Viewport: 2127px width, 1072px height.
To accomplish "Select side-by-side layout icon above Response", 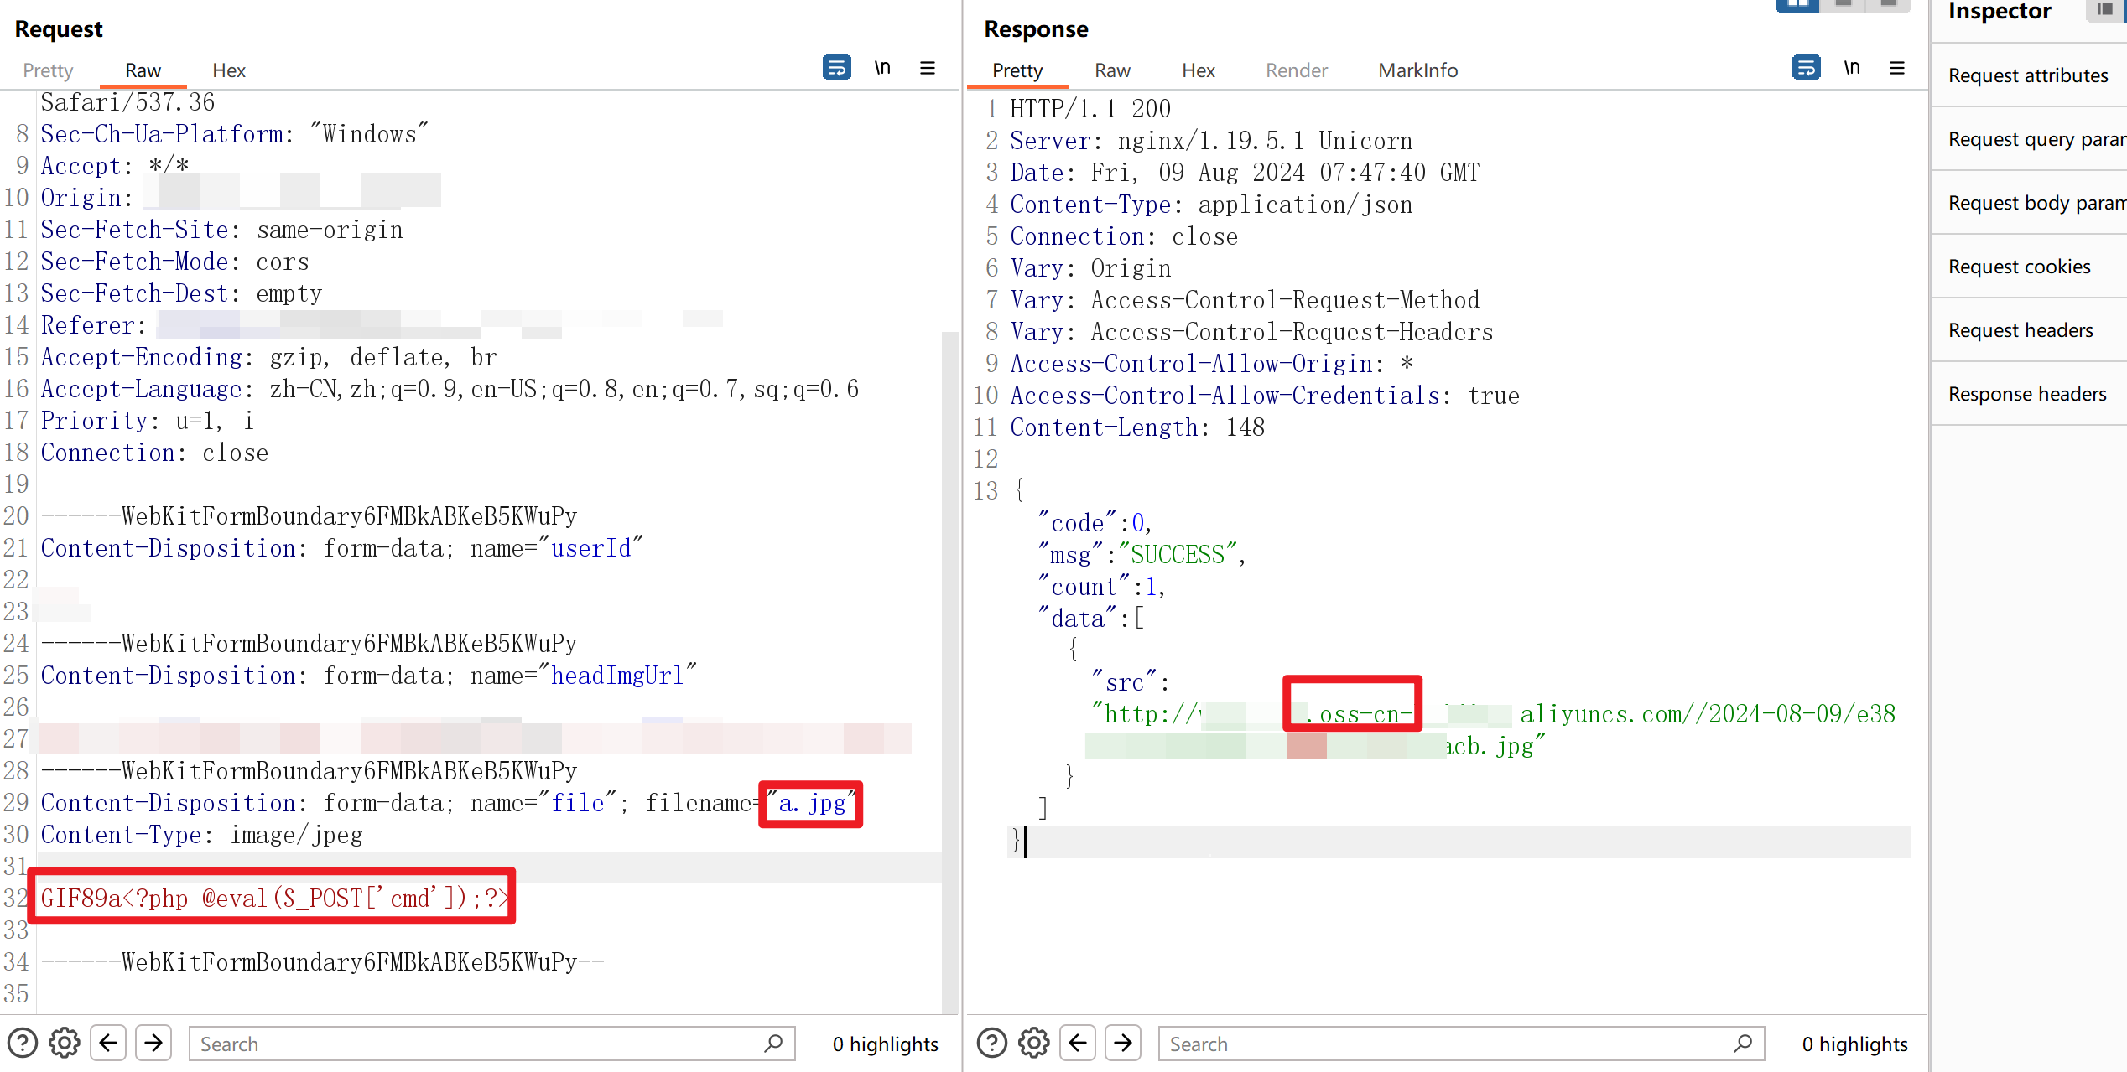I will click(x=1797, y=5).
